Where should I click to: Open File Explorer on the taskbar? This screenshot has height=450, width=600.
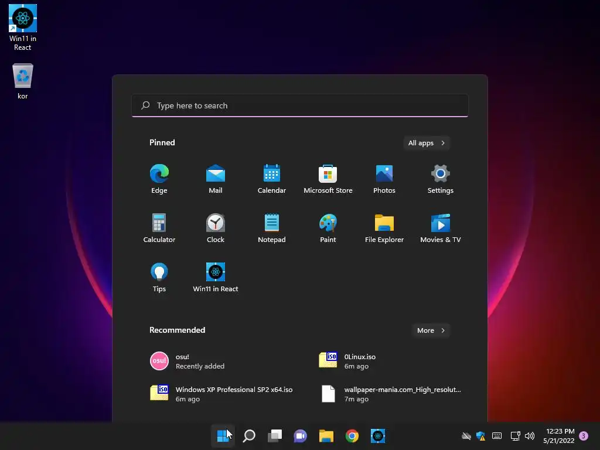pyautogui.click(x=326, y=436)
